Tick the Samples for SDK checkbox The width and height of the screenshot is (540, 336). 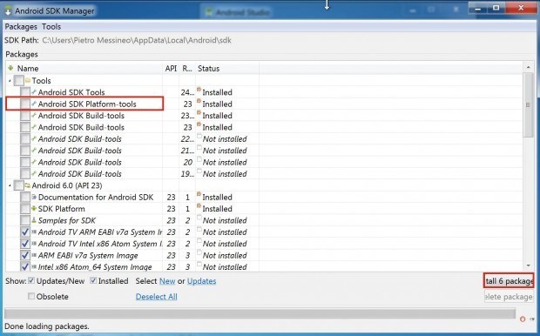coord(25,220)
